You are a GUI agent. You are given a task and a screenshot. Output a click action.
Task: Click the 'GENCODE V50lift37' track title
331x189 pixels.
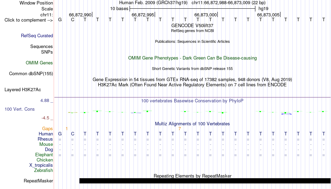192,25
